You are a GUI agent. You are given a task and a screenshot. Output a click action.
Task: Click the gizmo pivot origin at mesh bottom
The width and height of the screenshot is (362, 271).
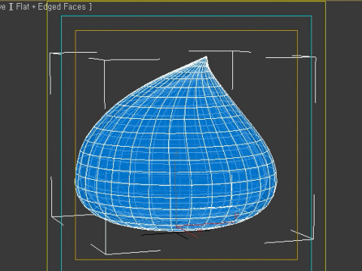point(176,227)
